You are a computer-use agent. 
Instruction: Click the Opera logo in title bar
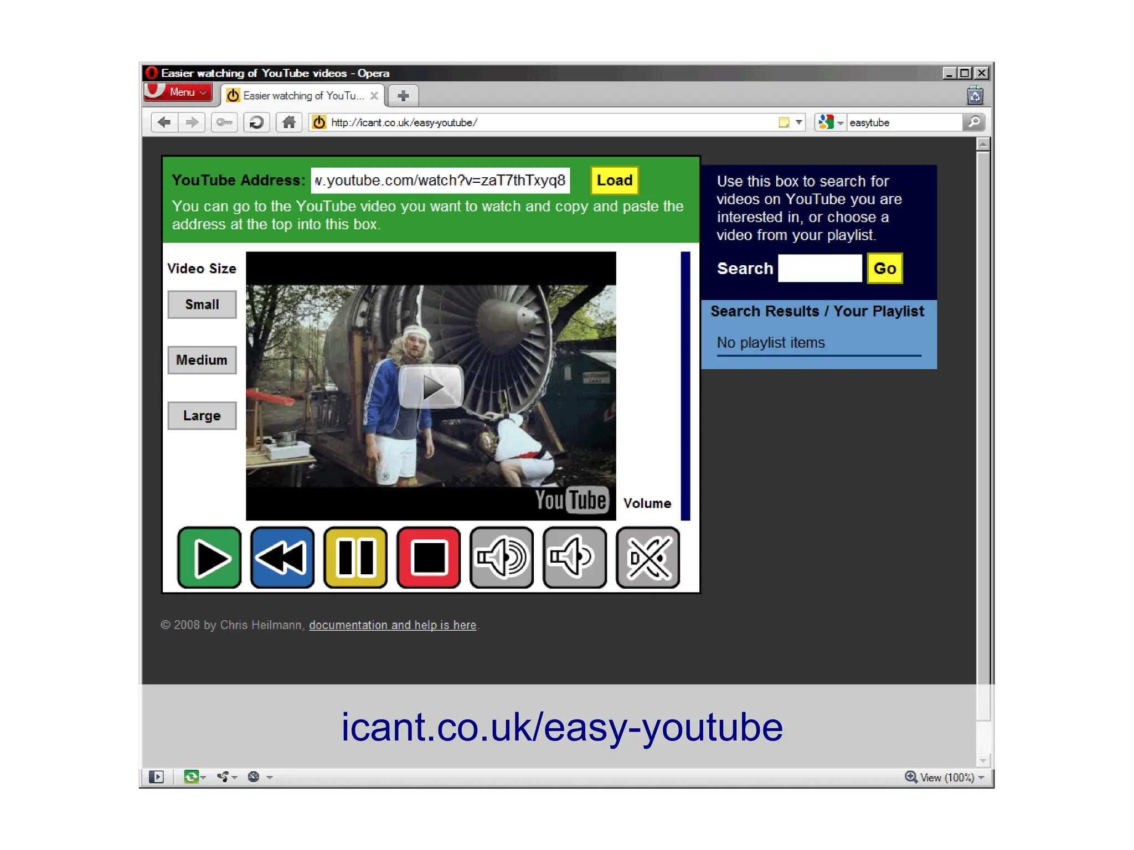coord(151,73)
